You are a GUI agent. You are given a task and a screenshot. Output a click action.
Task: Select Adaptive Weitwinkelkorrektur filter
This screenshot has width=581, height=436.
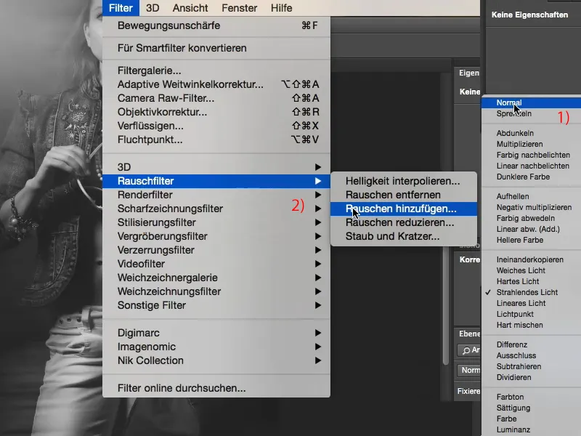[x=216, y=84]
